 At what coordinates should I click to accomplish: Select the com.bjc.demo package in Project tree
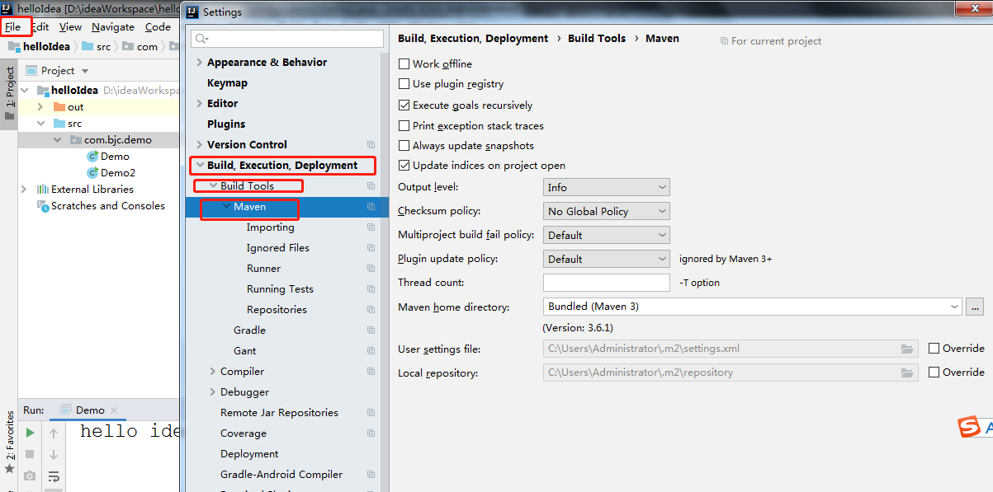(118, 140)
